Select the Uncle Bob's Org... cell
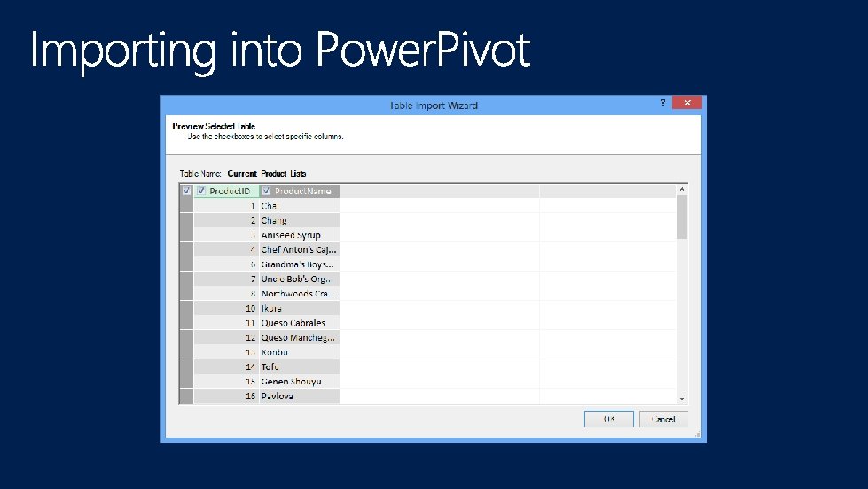 coord(300,279)
